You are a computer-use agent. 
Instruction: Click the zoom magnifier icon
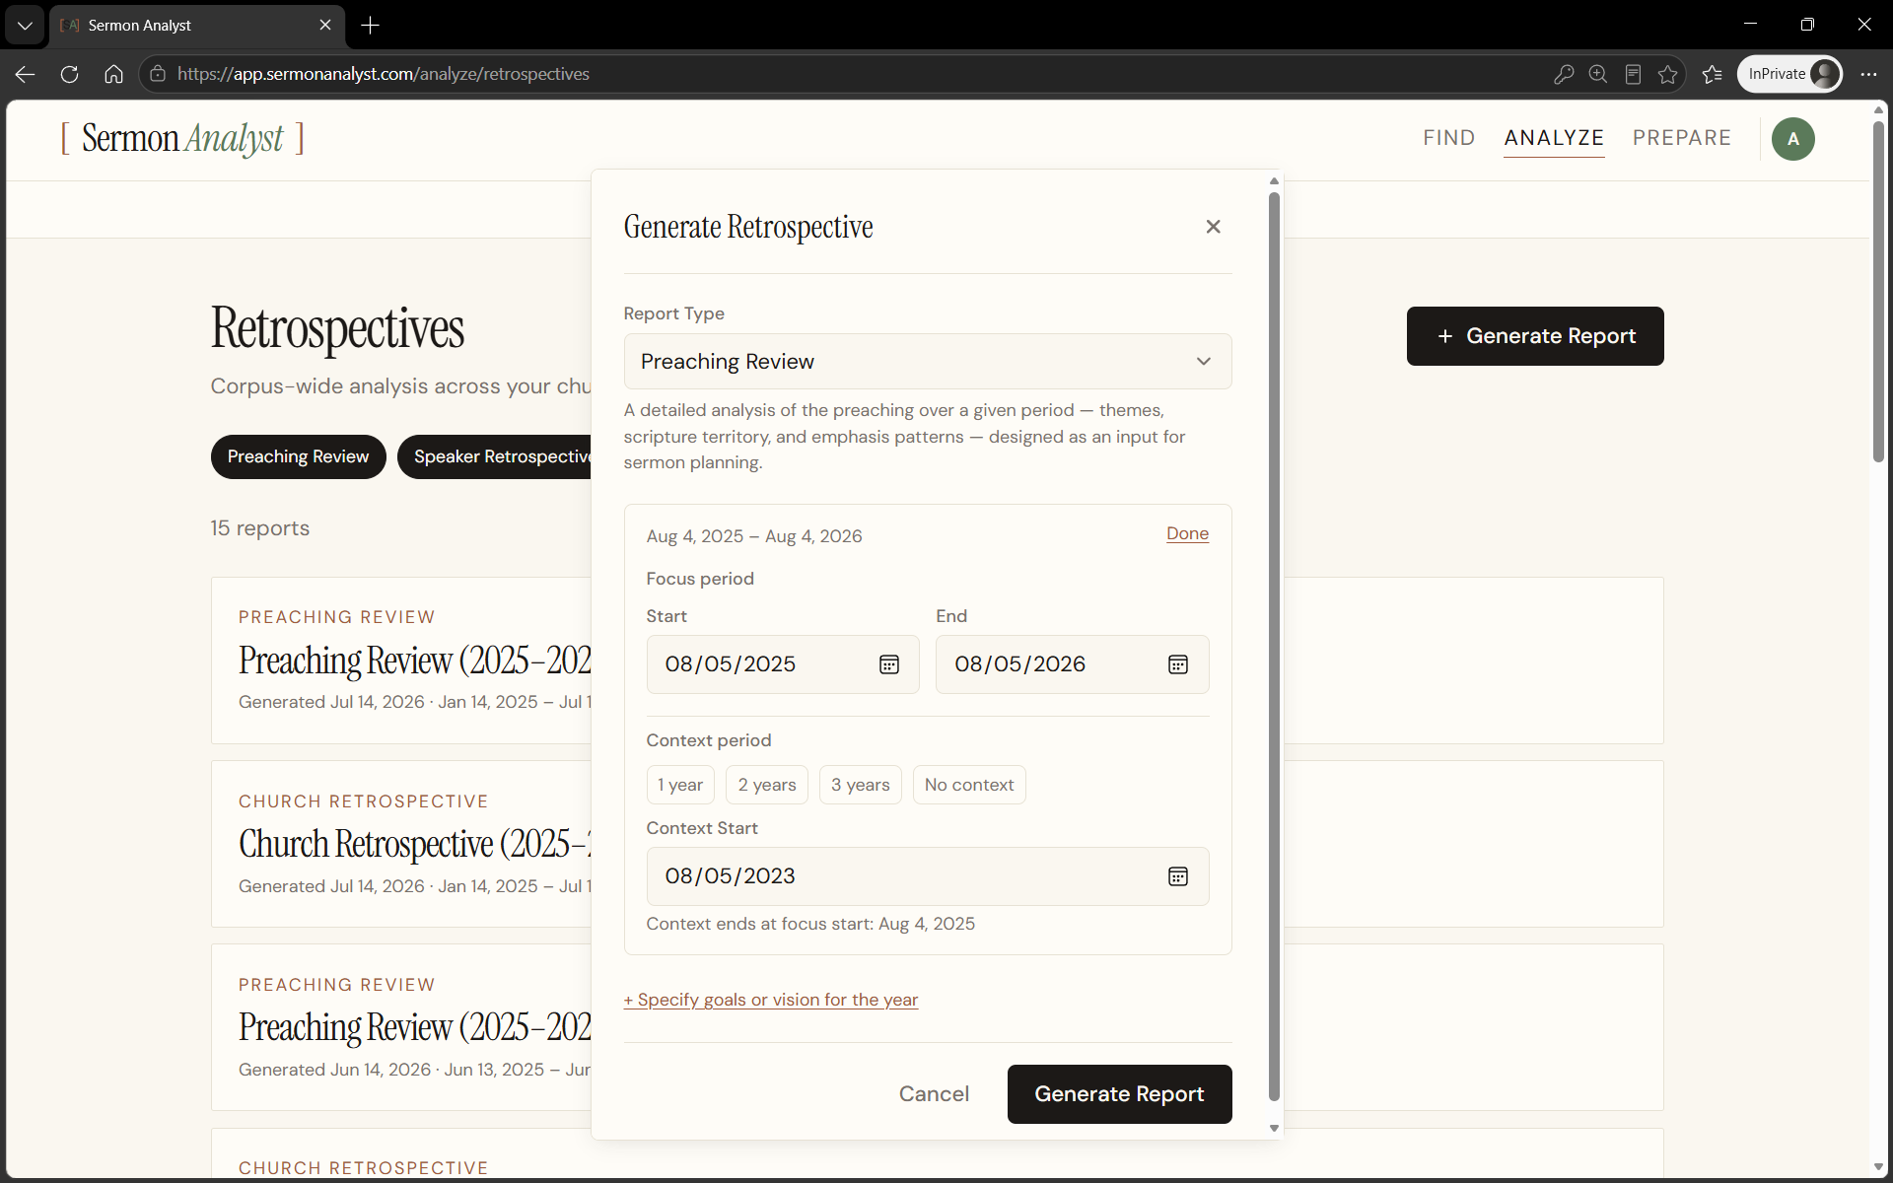click(x=1598, y=74)
